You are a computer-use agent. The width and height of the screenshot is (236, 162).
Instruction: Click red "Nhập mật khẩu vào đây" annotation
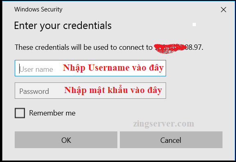click(113, 90)
